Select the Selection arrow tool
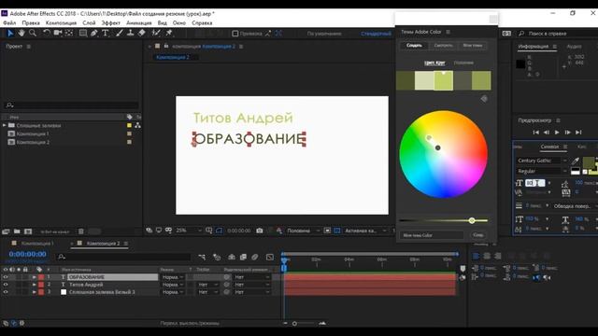 tap(10, 34)
